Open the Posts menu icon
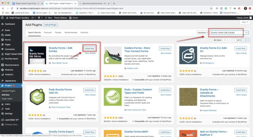Image resolution: width=253 pixels, height=137 pixels. coord(3,30)
